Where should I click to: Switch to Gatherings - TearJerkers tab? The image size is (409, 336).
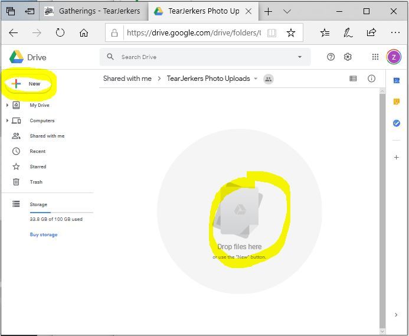click(x=93, y=11)
